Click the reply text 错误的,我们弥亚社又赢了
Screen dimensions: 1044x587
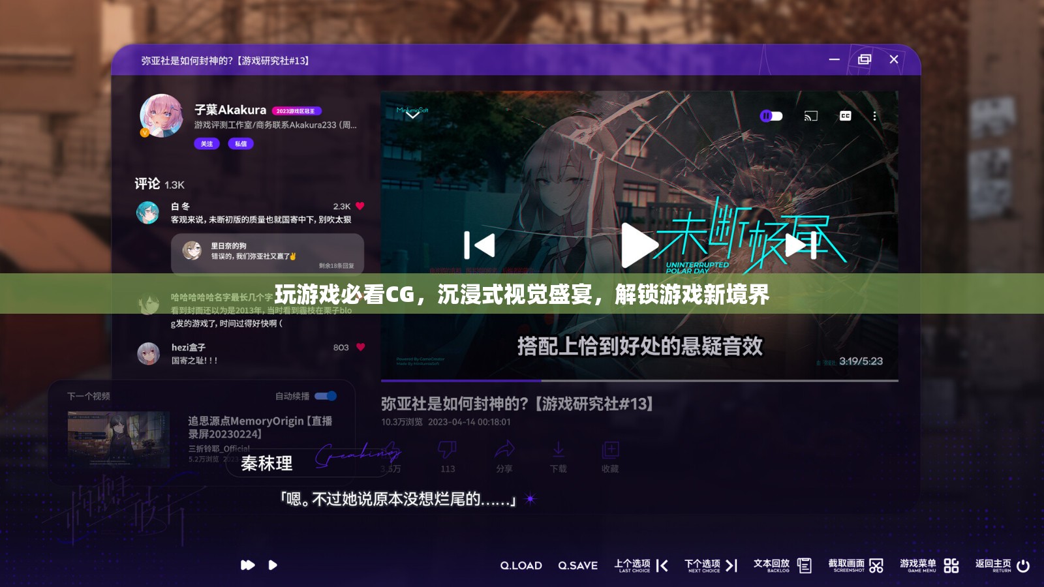[x=254, y=256]
